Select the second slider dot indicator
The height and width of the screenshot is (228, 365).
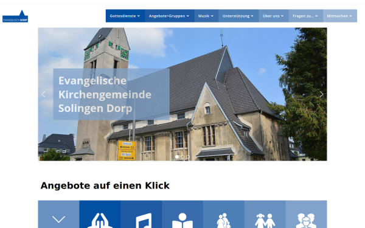(x=182, y=157)
